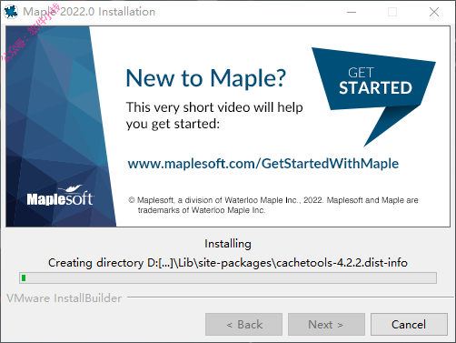Click the green progress indicator segment
This screenshot has height=343, width=456.
pyautogui.click(x=24, y=277)
